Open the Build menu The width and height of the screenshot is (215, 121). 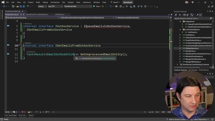[x=38, y=2]
